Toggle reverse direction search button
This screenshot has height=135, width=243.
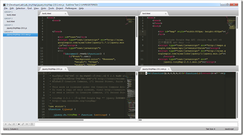pos(19,124)
